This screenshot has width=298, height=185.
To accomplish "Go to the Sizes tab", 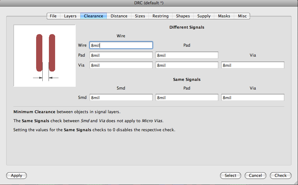I will tap(140, 16).
